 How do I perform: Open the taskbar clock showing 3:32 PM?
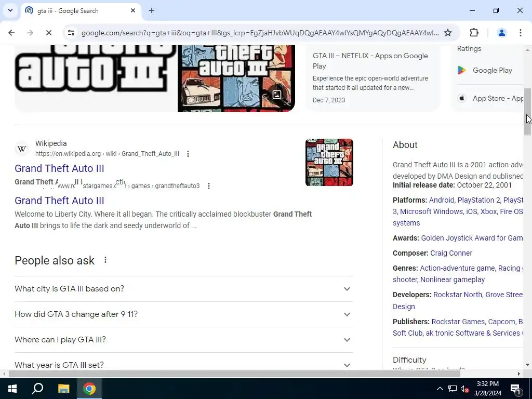coord(487,389)
